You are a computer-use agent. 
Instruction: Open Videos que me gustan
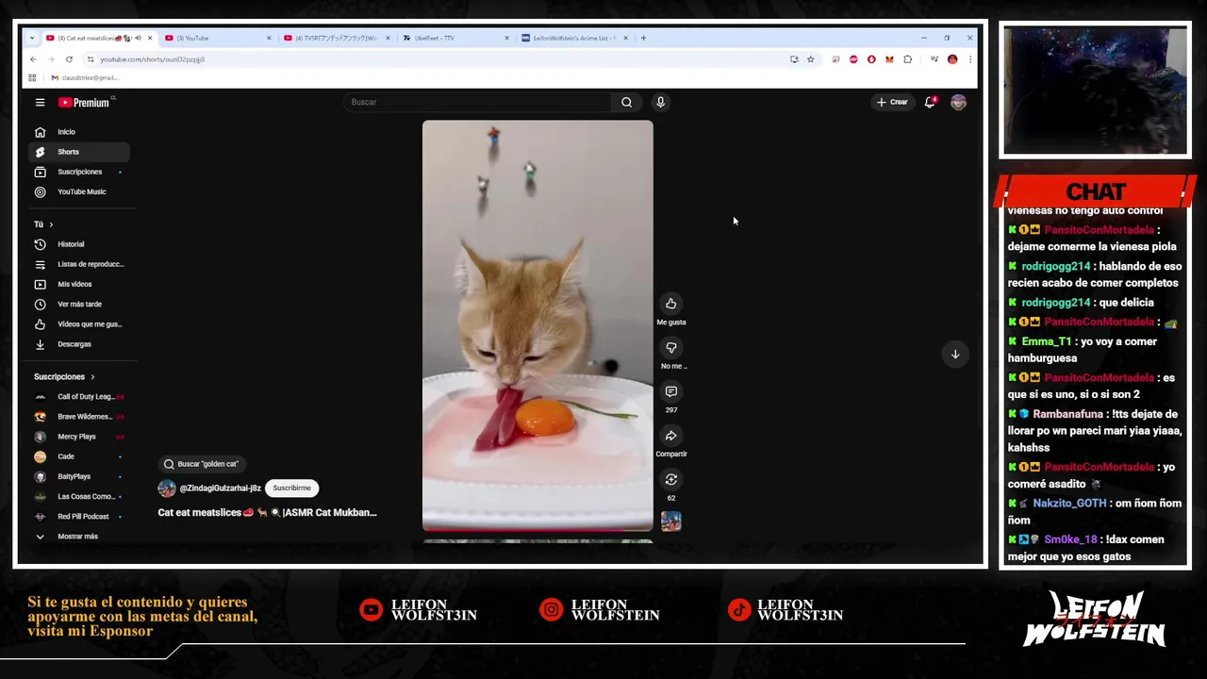coord(78,323)
